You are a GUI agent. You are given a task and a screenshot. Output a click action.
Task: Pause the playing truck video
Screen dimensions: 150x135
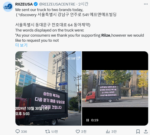[87, 120]
